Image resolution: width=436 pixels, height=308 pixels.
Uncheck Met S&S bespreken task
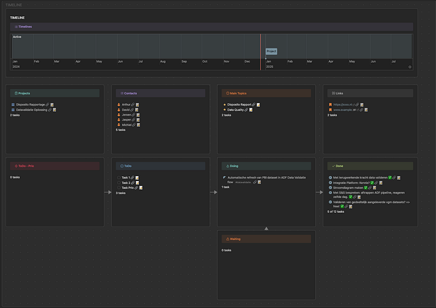(330, 192)
